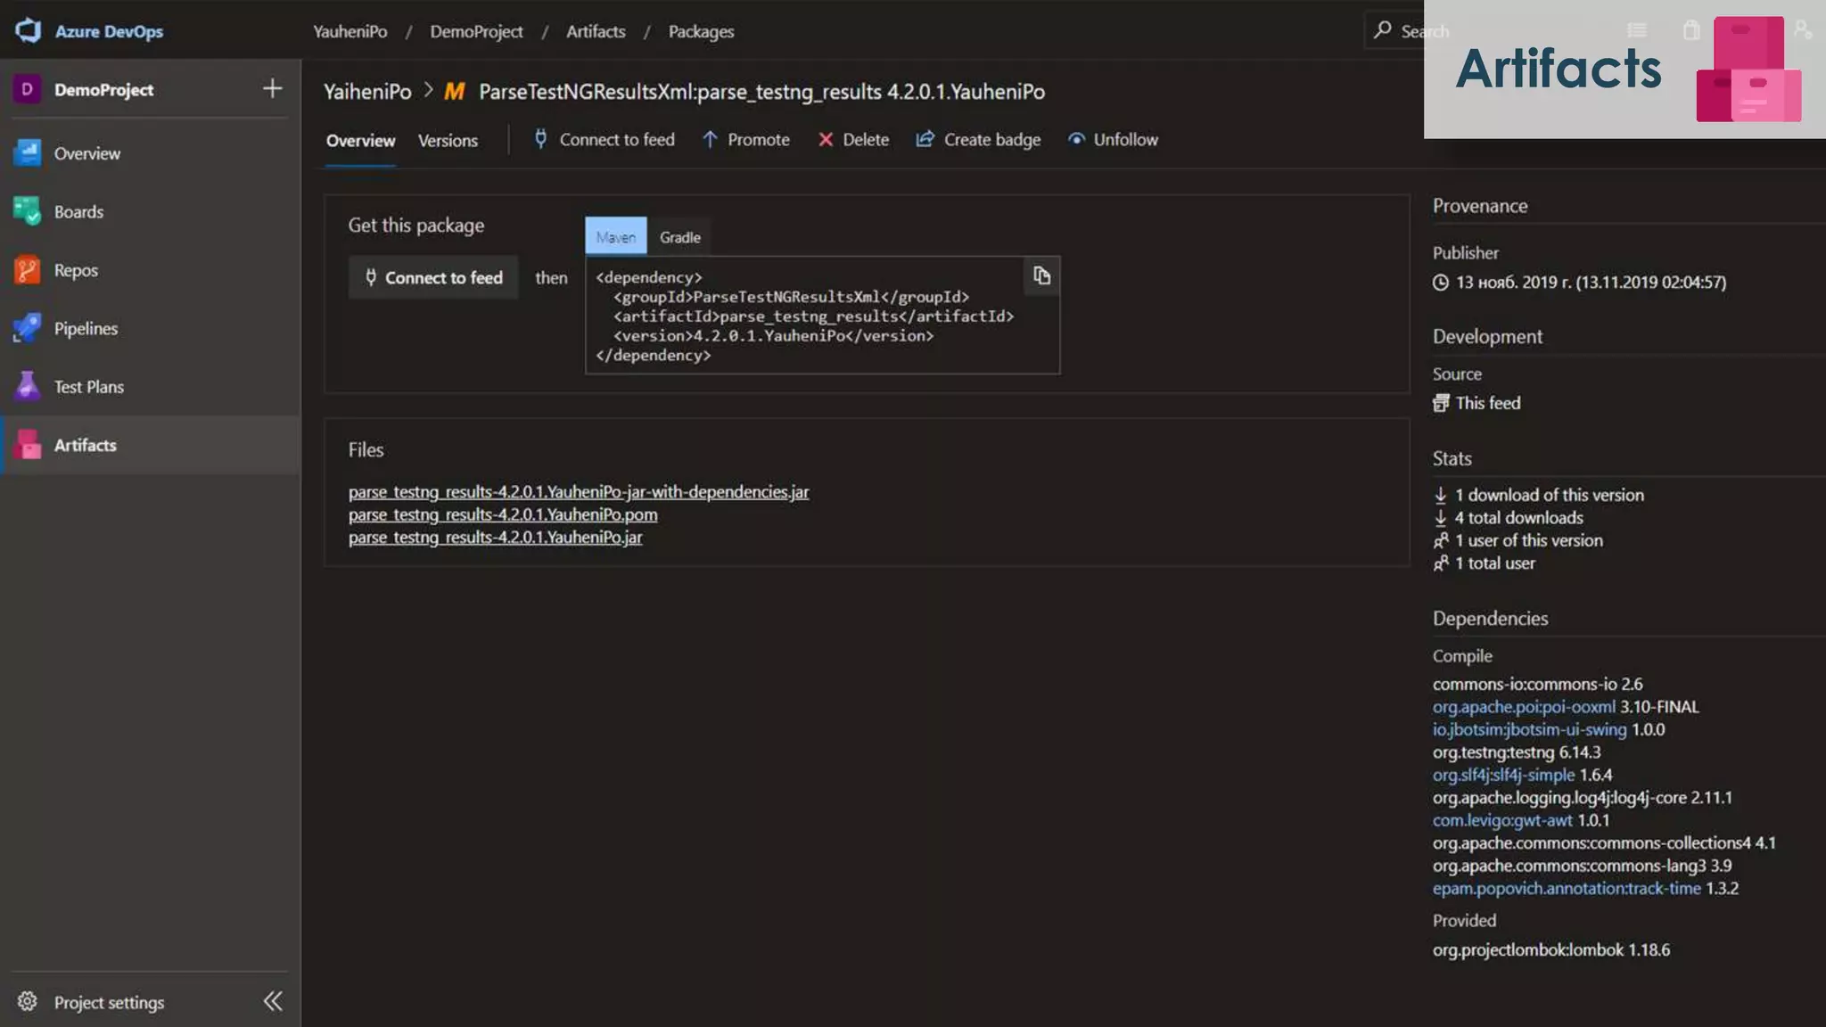This screenshot has height=1027, width=1826.
Task: Click the Azure DevOps logo icon
Action: 29,30
